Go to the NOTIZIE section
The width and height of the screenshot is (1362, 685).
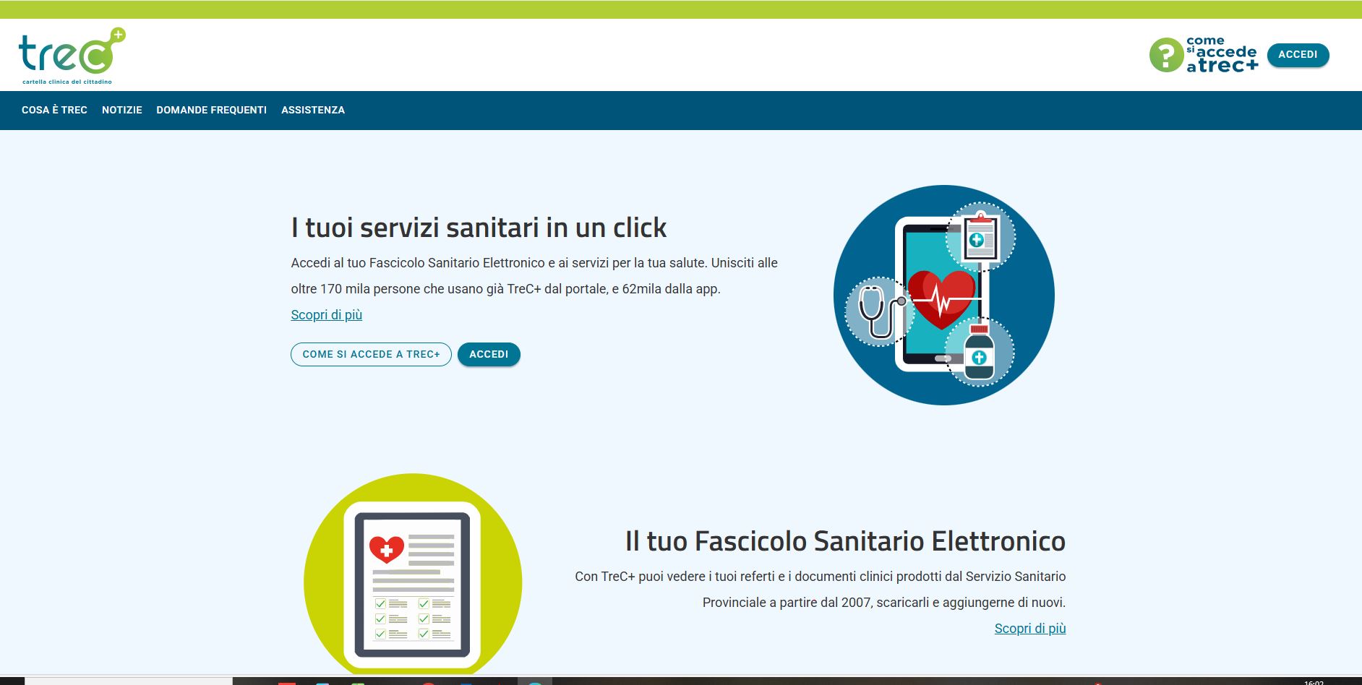click(x=121, y=110)
